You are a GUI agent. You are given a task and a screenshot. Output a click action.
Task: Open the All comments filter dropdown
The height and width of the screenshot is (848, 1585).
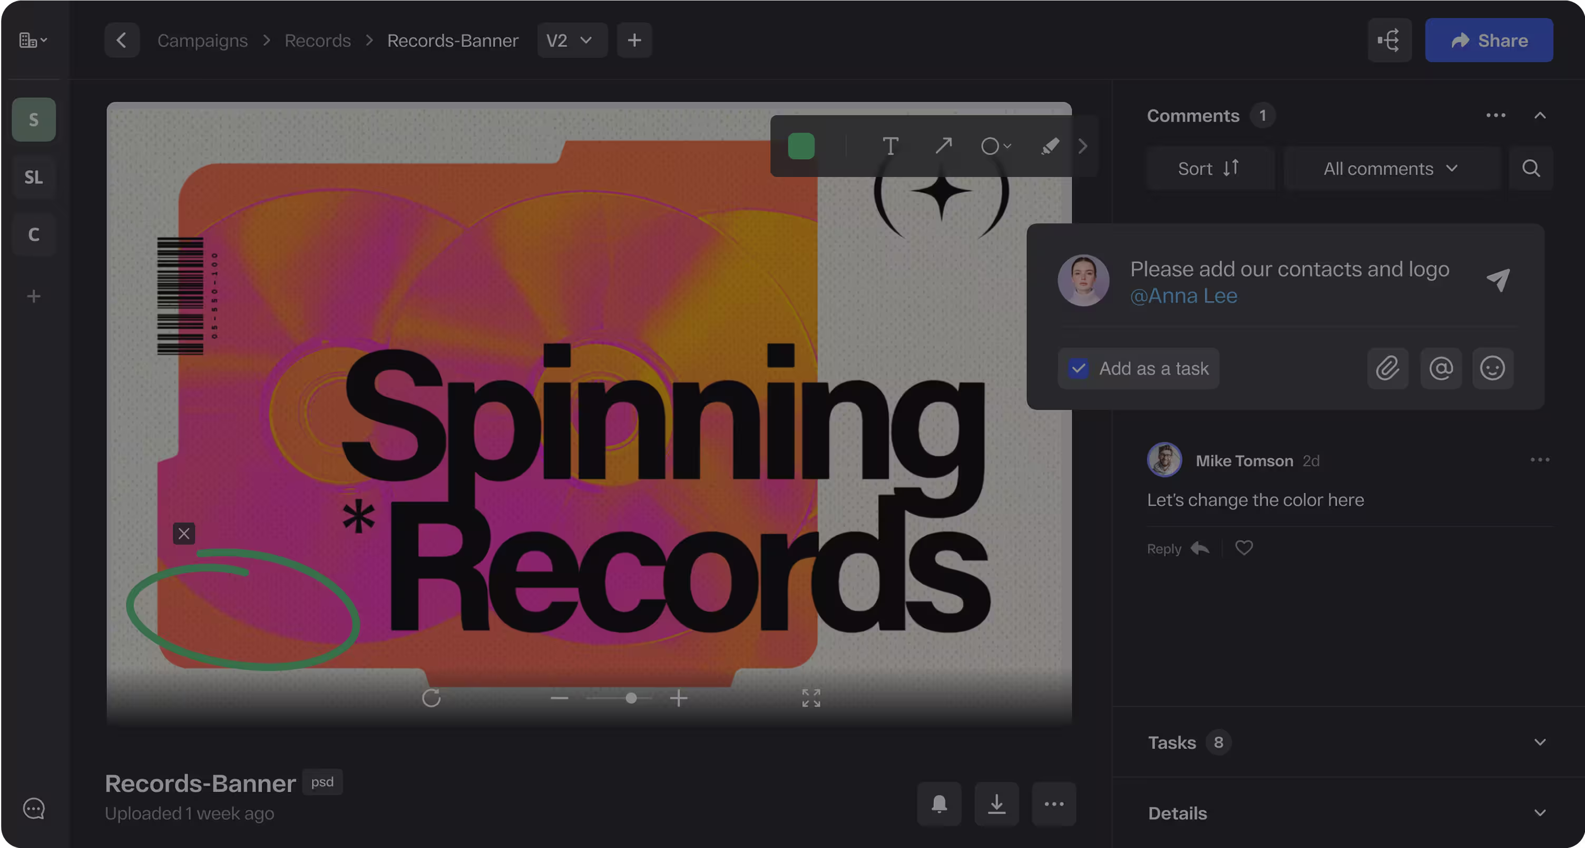tap(1391, 169)
